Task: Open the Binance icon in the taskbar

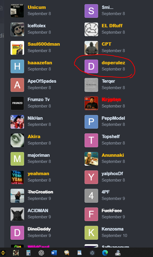Action: [x=3, y=253]
